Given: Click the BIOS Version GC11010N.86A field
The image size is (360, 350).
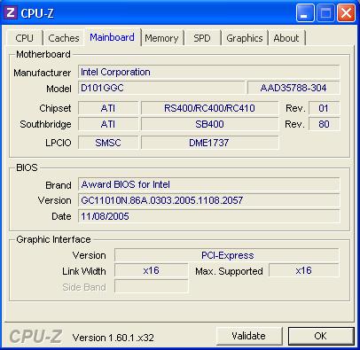Looking at the screenshot, I should click(209, 200).
